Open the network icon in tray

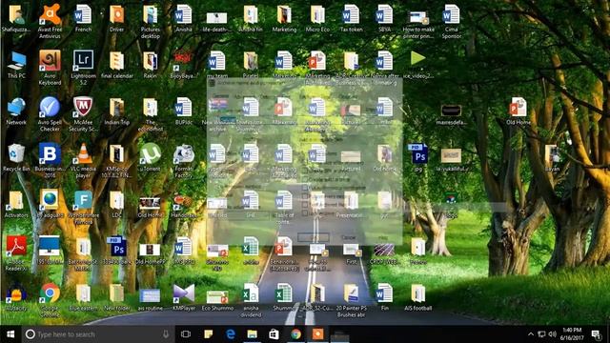[x=541, y=334]
